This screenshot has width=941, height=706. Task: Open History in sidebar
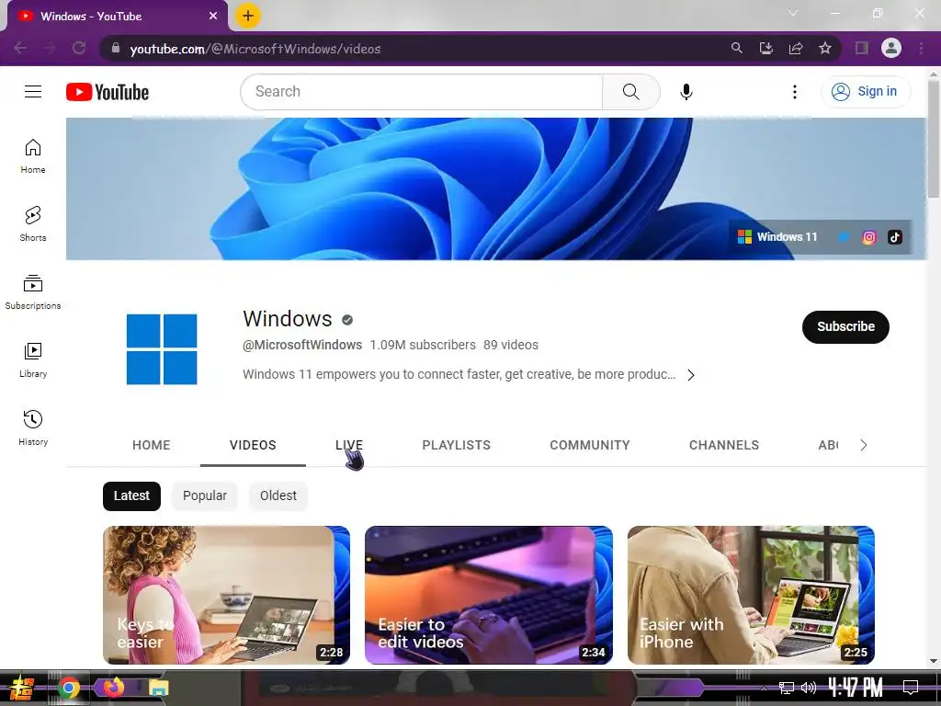point(33,427)
